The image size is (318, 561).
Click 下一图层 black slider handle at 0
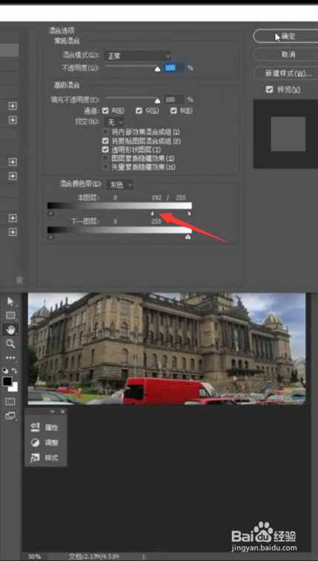pos(50,237)
